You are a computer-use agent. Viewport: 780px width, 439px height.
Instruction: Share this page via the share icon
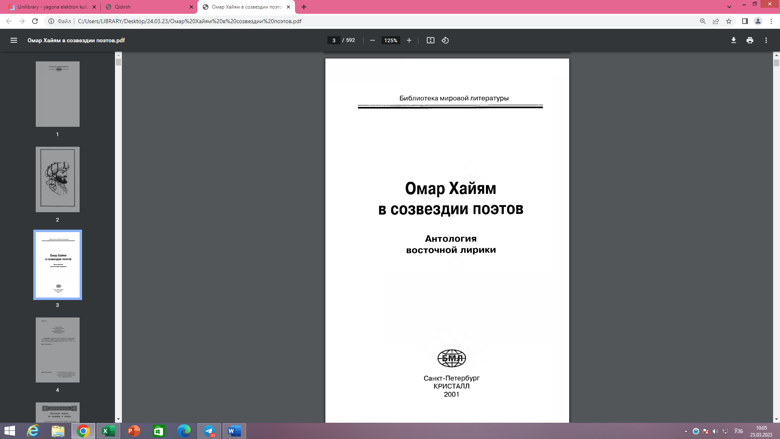click(x=716, y=21)
